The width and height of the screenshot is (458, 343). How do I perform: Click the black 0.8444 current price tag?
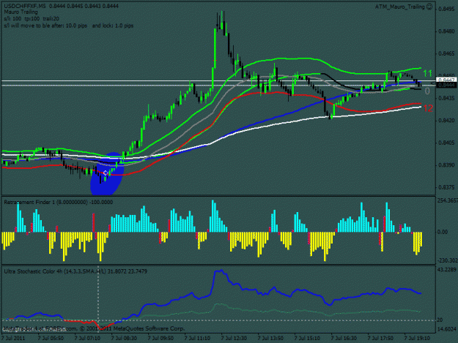click(x=446, y=85)
